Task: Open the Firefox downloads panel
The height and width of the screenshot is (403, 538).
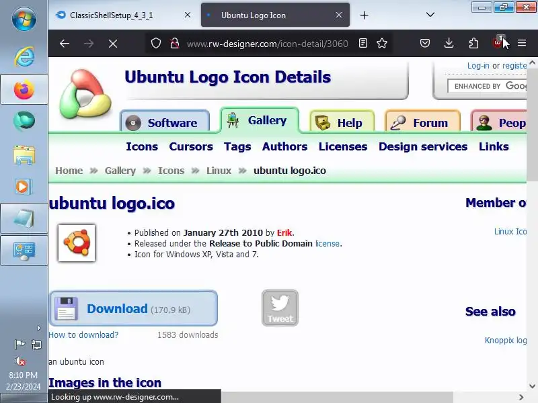Action: tap(449, 43)
